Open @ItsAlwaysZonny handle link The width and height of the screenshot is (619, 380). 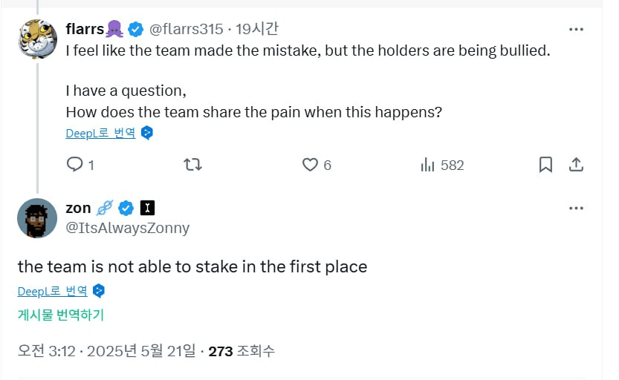[x=128, y=228]
